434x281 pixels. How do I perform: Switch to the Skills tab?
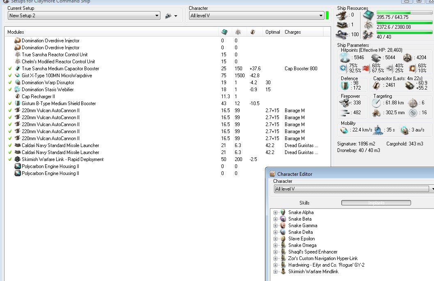tap(304, 203)
